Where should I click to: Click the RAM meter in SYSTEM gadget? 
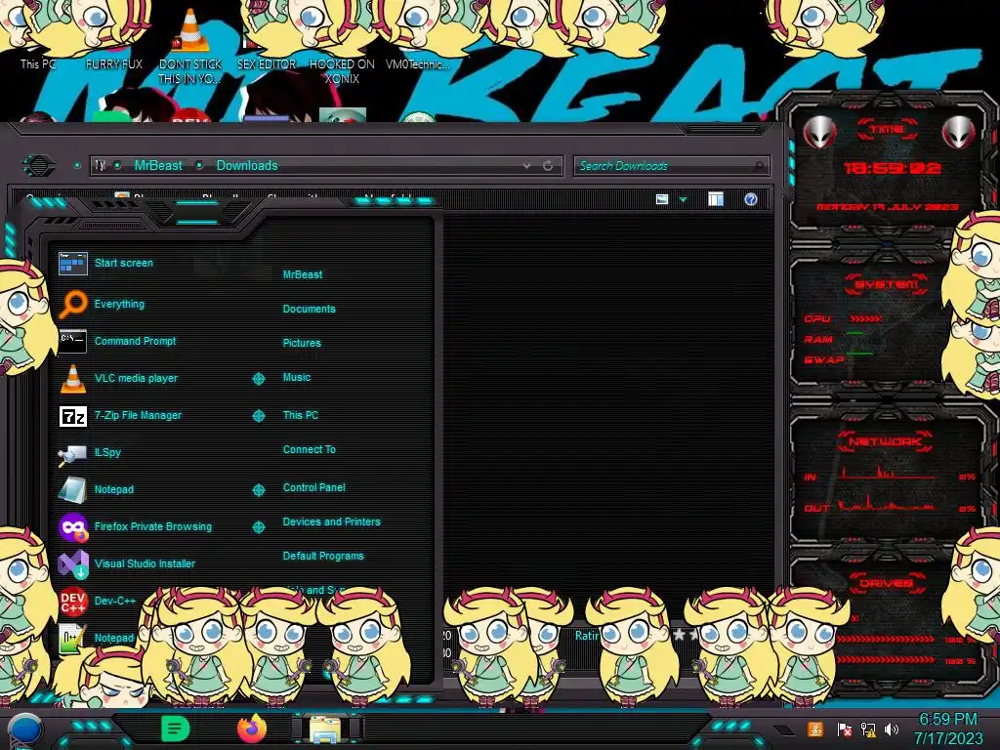(854, 334)
